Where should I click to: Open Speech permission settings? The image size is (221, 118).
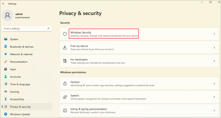(139, 97)
